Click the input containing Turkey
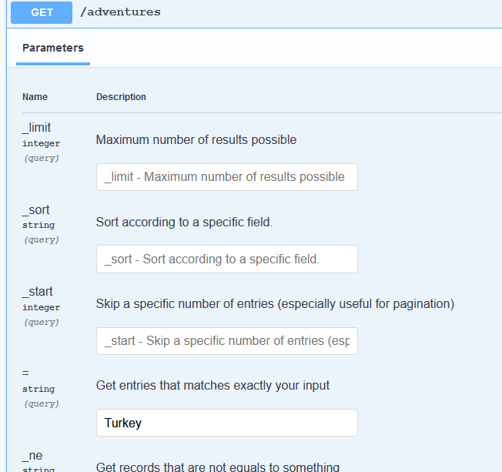 [226, 423]
